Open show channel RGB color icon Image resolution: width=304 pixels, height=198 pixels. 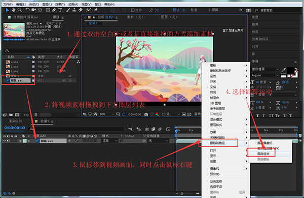157,114
